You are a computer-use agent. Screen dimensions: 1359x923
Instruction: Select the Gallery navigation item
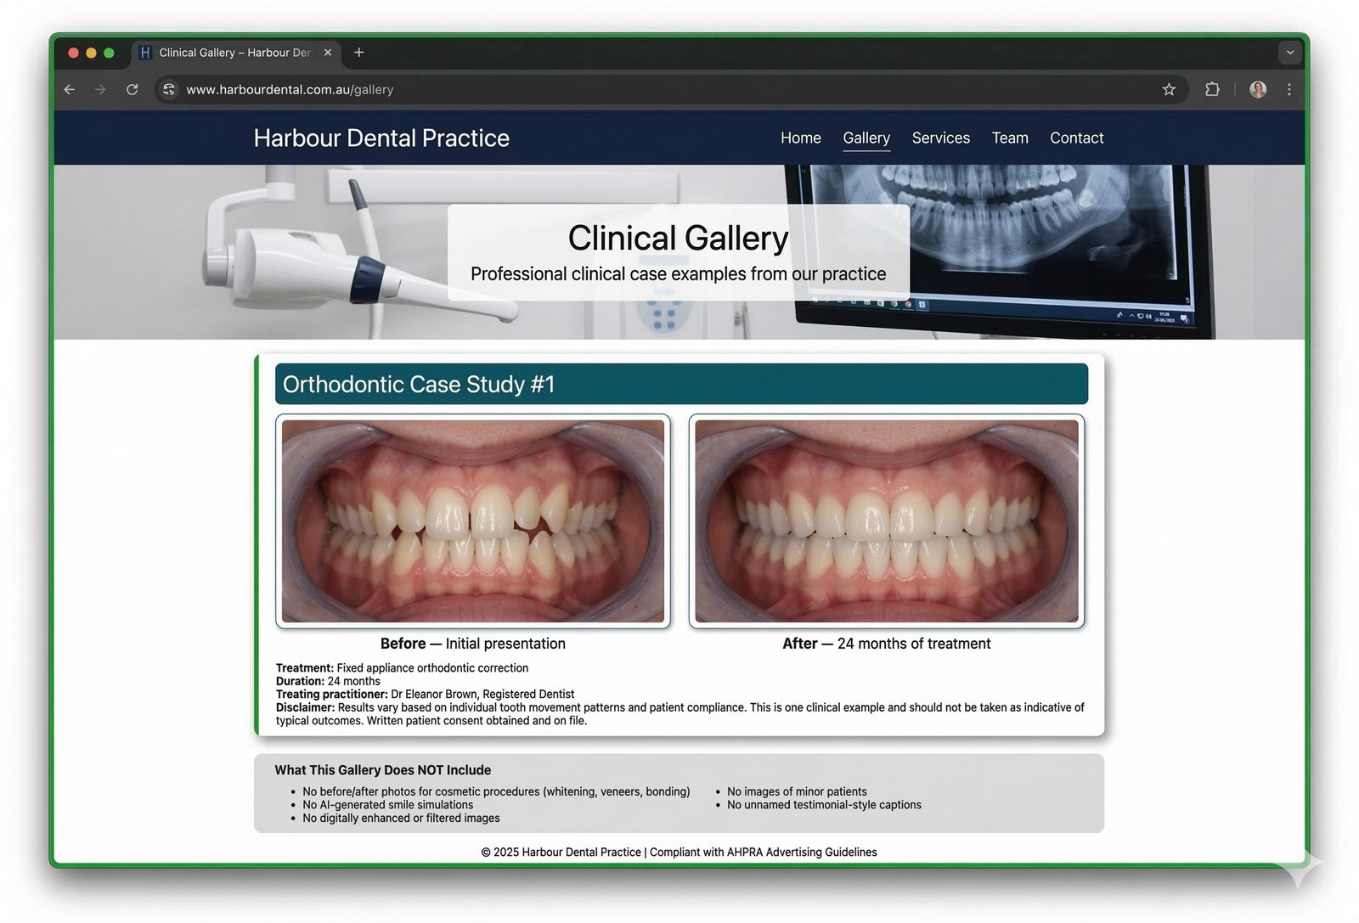(x=866, y=138)
